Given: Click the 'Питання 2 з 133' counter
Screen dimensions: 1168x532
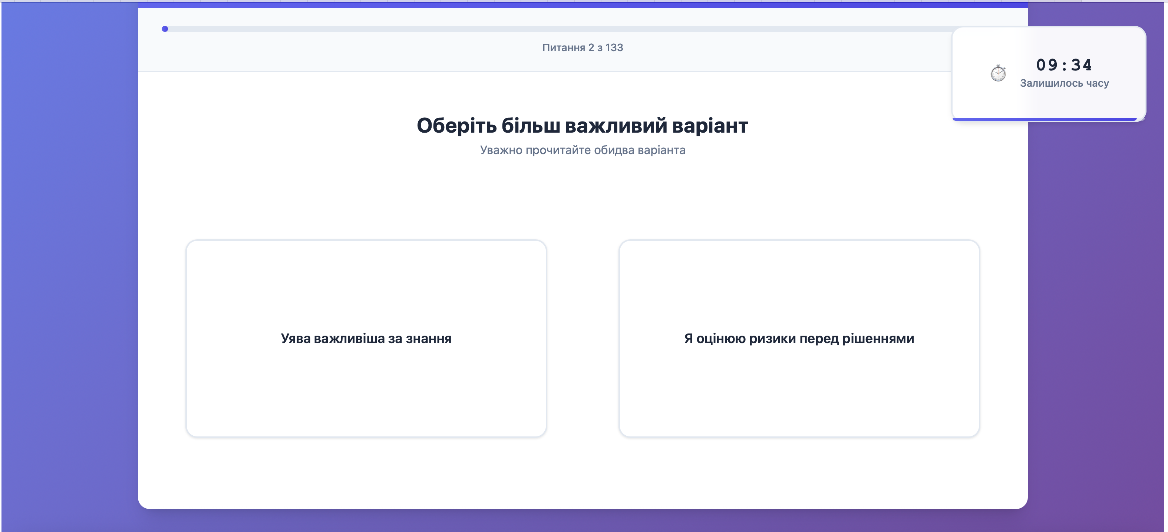Looking at the screenshot, I should point(583,47).
